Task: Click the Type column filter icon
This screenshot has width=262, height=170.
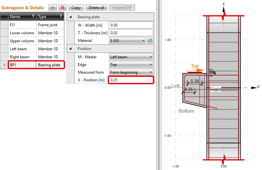Action: (x=61, y=16)
